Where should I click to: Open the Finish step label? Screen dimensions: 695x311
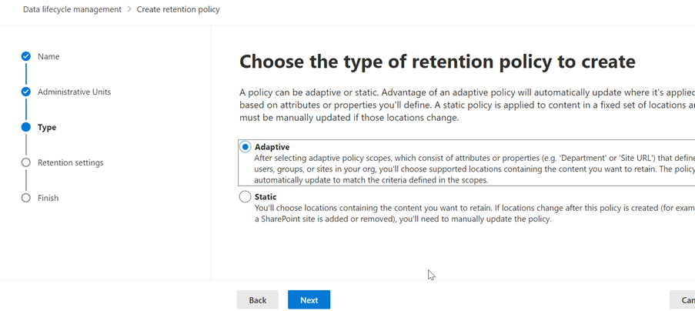point(48,198)
